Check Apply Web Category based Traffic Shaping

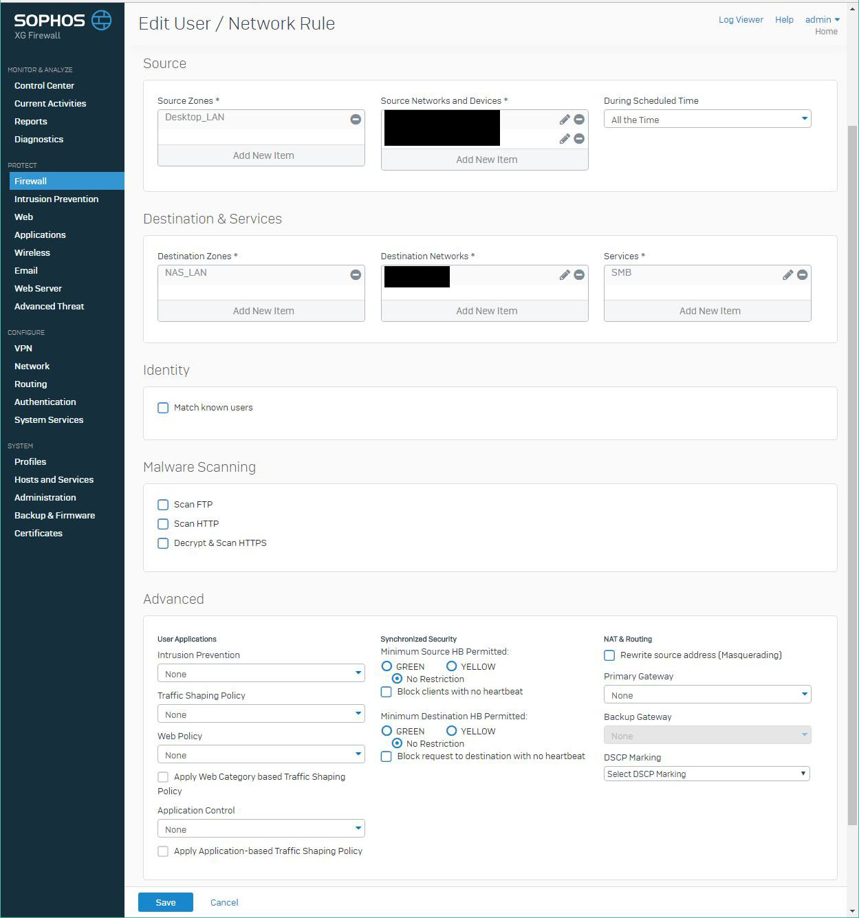[x=163, y=777]
